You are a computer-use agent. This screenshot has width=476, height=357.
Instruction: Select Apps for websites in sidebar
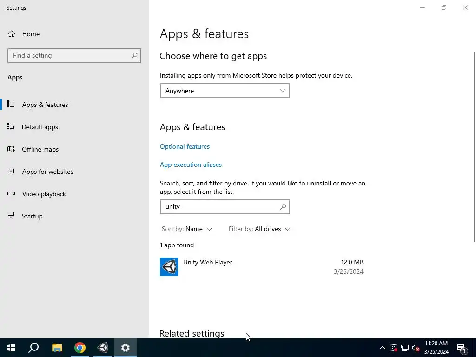coord(74,172)
